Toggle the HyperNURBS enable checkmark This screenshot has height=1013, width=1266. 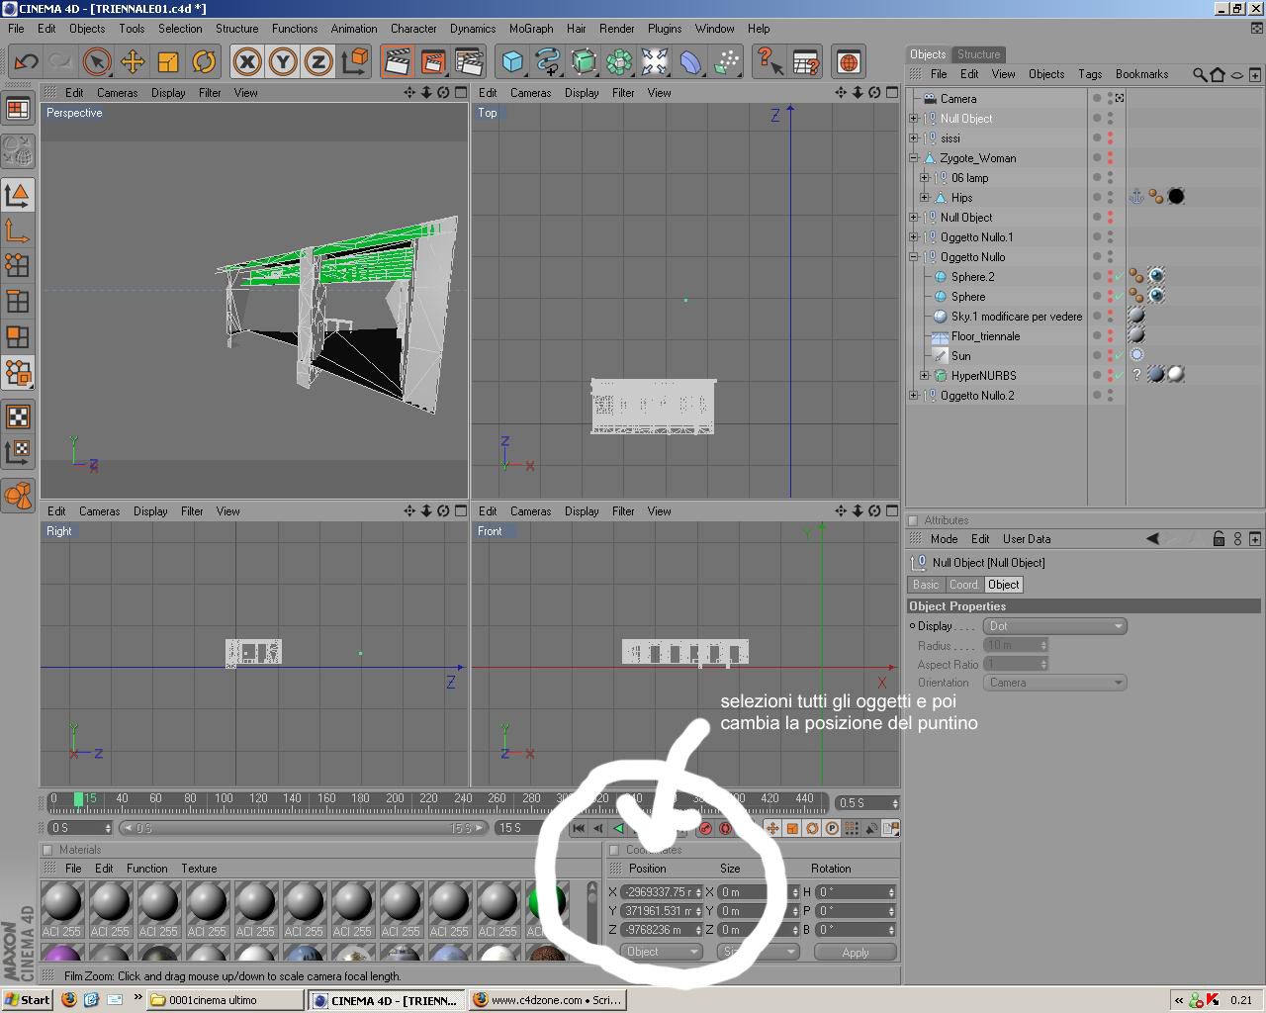(1120, 376)
